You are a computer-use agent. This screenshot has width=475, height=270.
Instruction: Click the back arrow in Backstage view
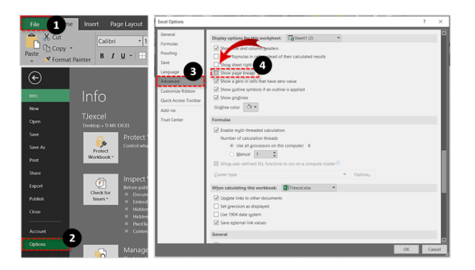[x=35, y=78]
